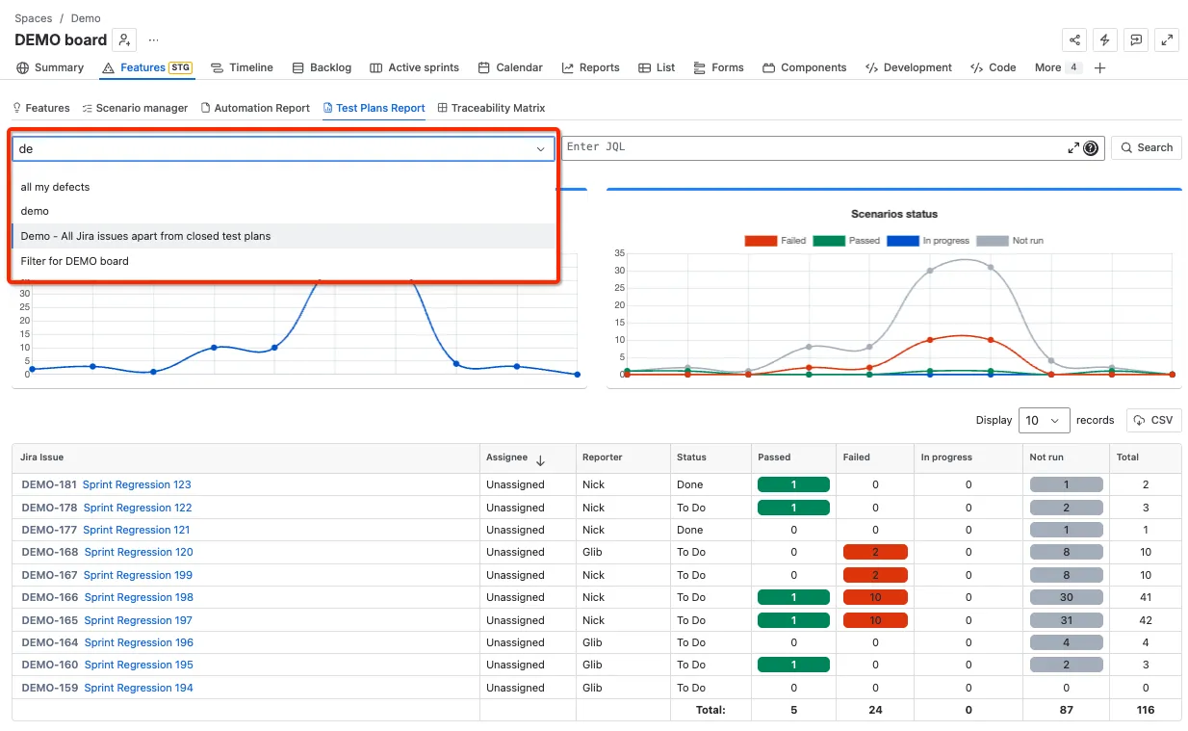The height and width of the screenshot is (731, 1188).
Task: Click the add people icon beside DEMO board
Action: tap(124, 39)
